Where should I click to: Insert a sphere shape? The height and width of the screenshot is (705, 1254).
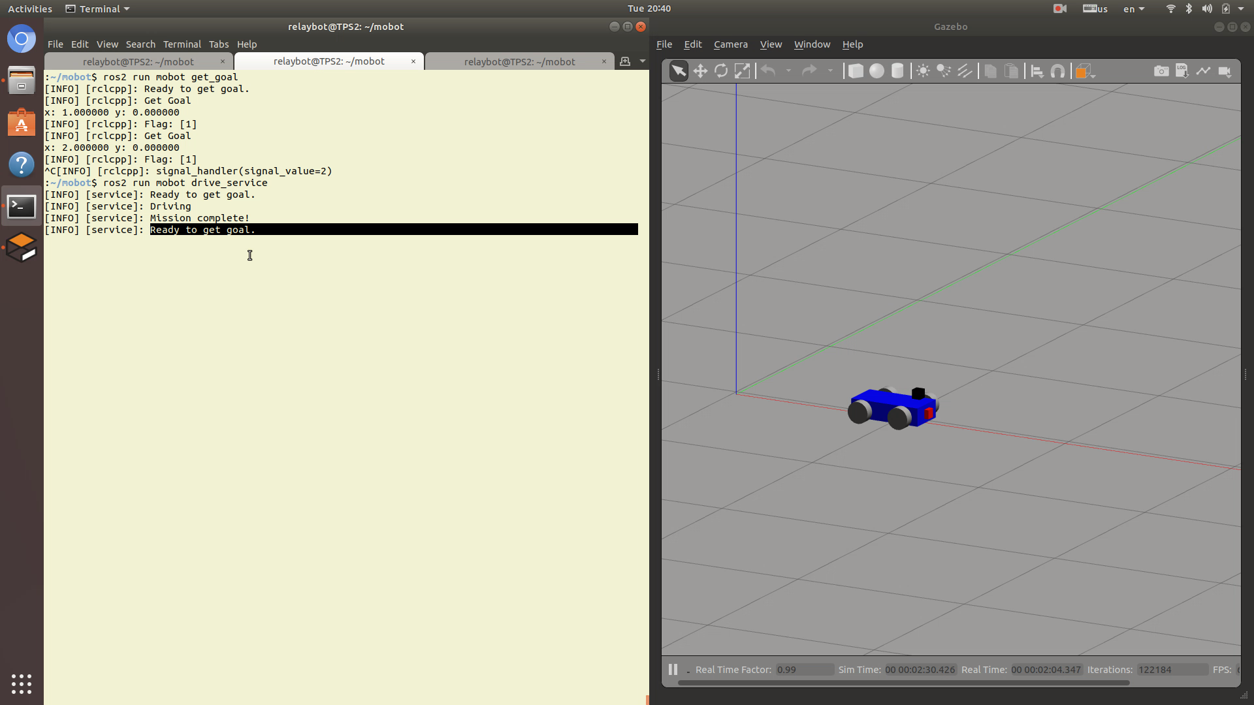[x=876, y=71]
